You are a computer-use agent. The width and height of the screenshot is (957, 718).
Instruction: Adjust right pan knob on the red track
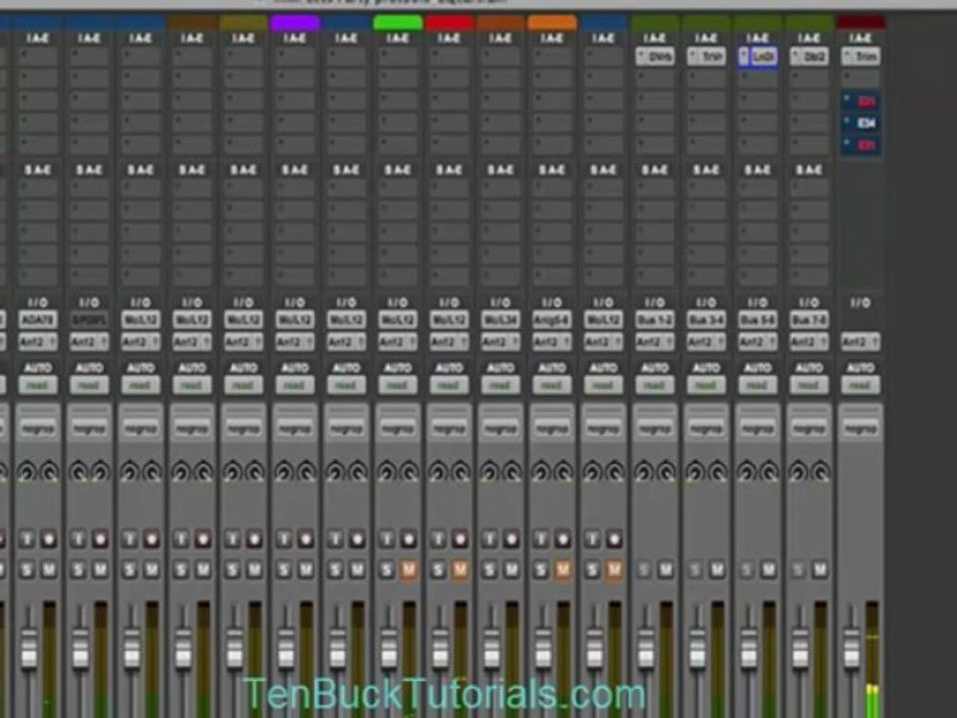461,472
